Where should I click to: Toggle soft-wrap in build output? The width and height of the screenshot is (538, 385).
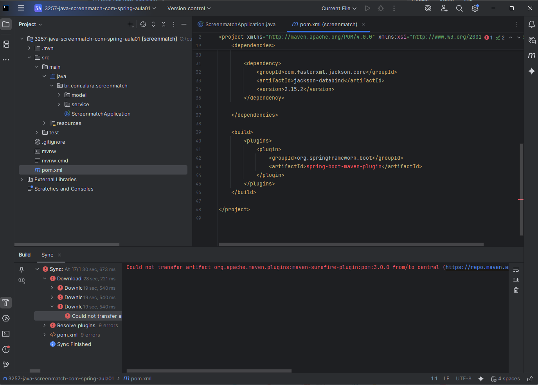(x=516, y=270)
